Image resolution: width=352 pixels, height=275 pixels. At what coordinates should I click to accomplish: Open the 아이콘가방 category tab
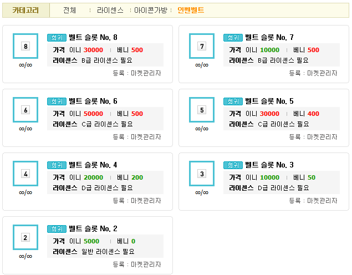click(151, 11)
